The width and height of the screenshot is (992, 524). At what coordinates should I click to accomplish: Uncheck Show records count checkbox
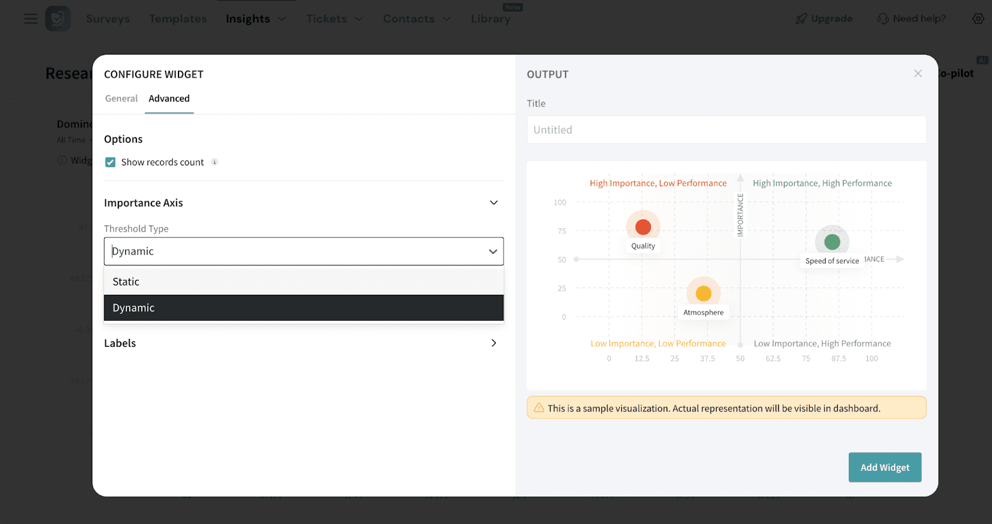(110, 162)
